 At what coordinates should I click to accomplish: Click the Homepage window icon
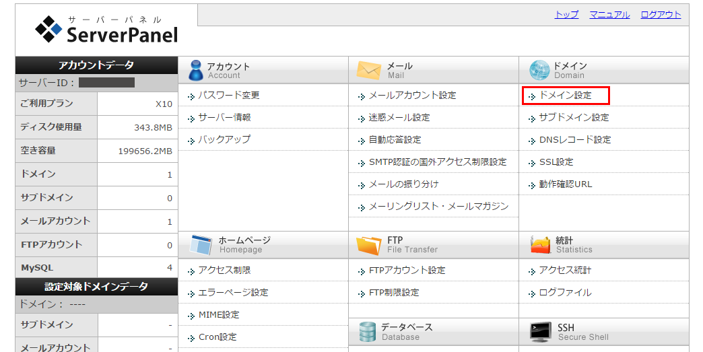201,245
